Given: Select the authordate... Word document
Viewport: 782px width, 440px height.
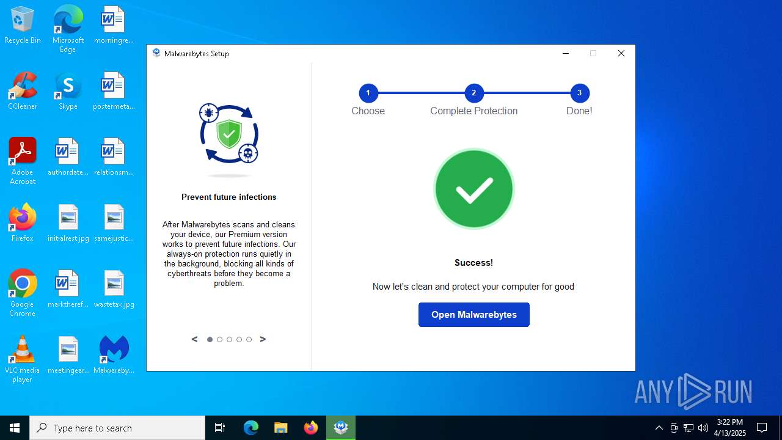Looking at the screenshot, I should click(68, 158).
